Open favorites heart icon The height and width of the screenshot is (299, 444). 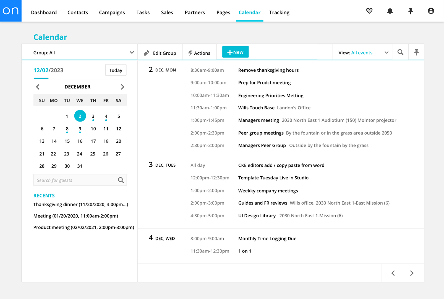[x=369, y=11]
